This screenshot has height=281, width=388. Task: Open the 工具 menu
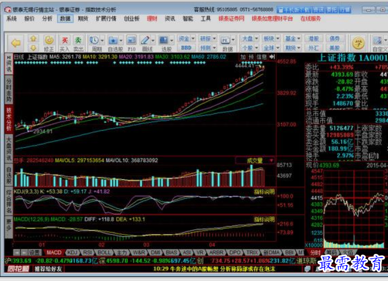coord(206,19)
